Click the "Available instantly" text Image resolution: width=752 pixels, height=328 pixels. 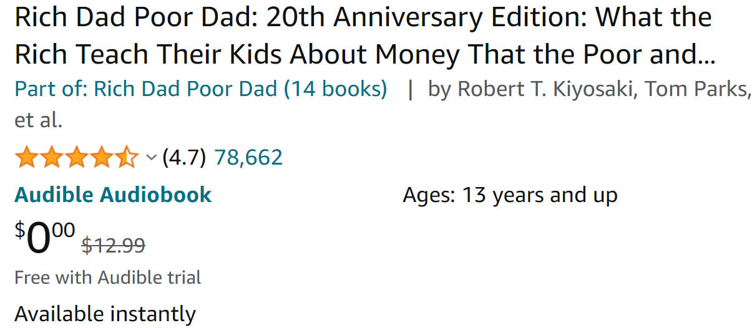[105, 313]
